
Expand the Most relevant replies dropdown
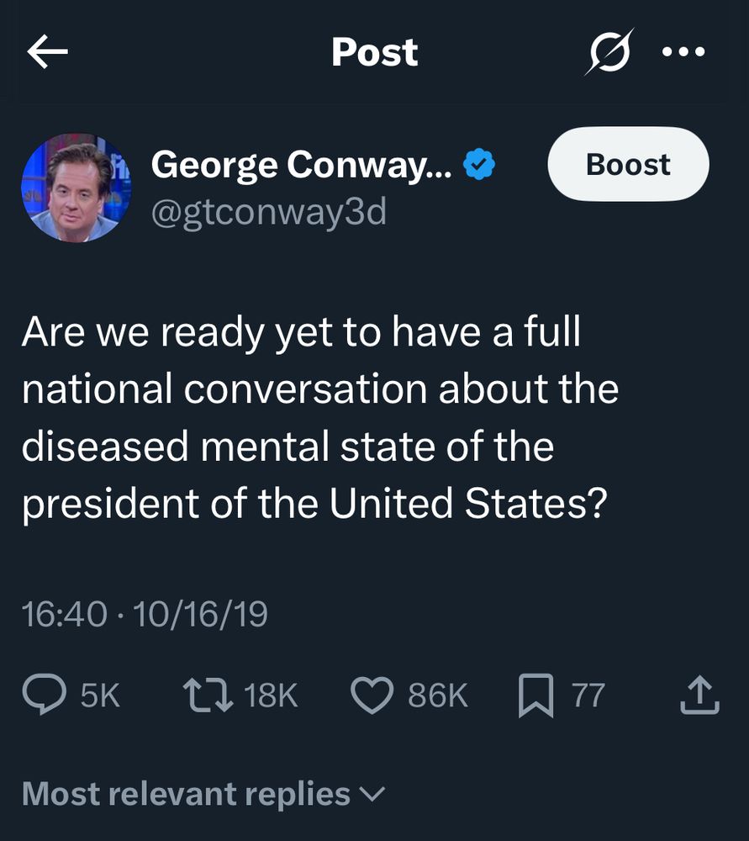click(203, 794)
